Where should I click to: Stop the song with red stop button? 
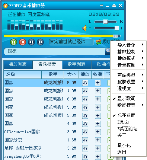22,42
